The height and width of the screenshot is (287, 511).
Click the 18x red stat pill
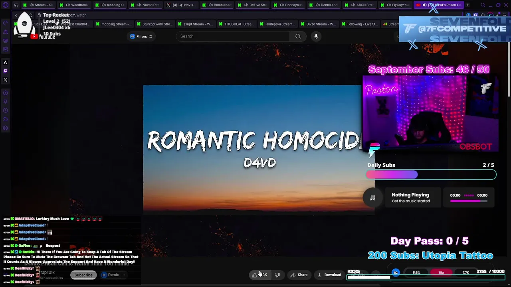point(441,273)
